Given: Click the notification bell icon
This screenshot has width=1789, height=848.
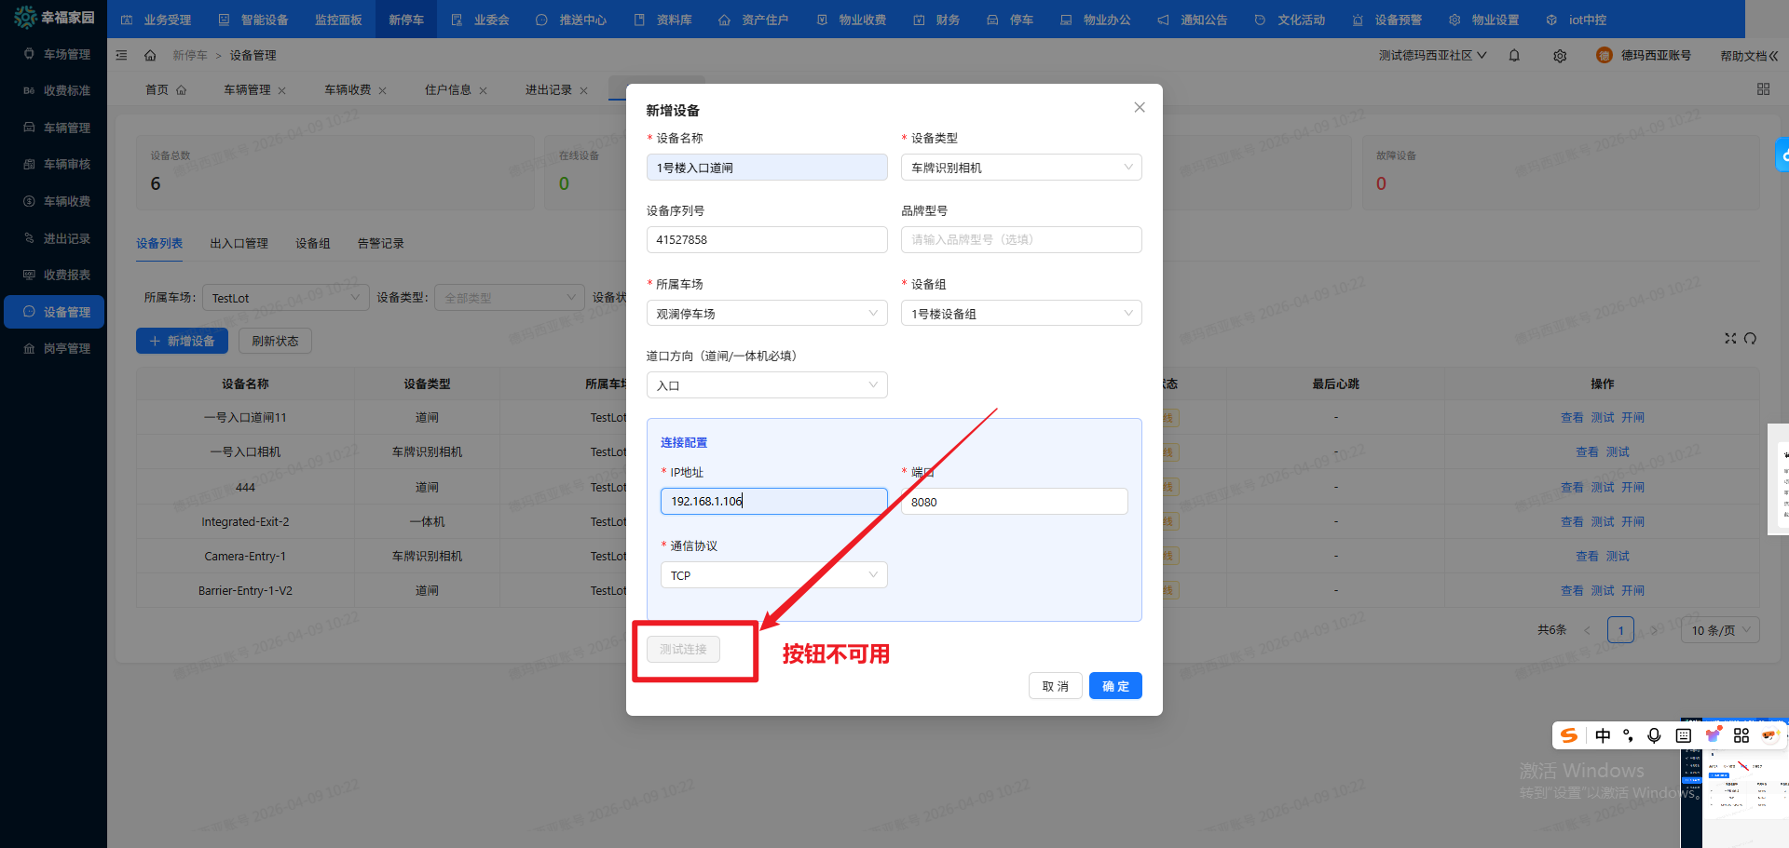Looking at the screenshot, I should pos(1514,56).
